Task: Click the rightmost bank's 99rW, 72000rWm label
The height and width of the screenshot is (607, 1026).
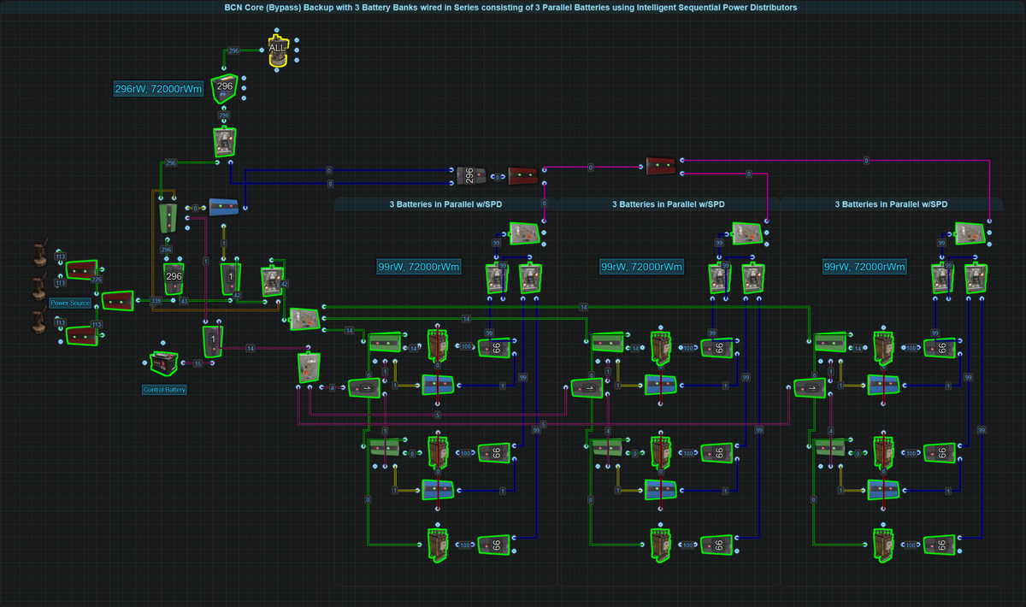Action: pos(864,267)
